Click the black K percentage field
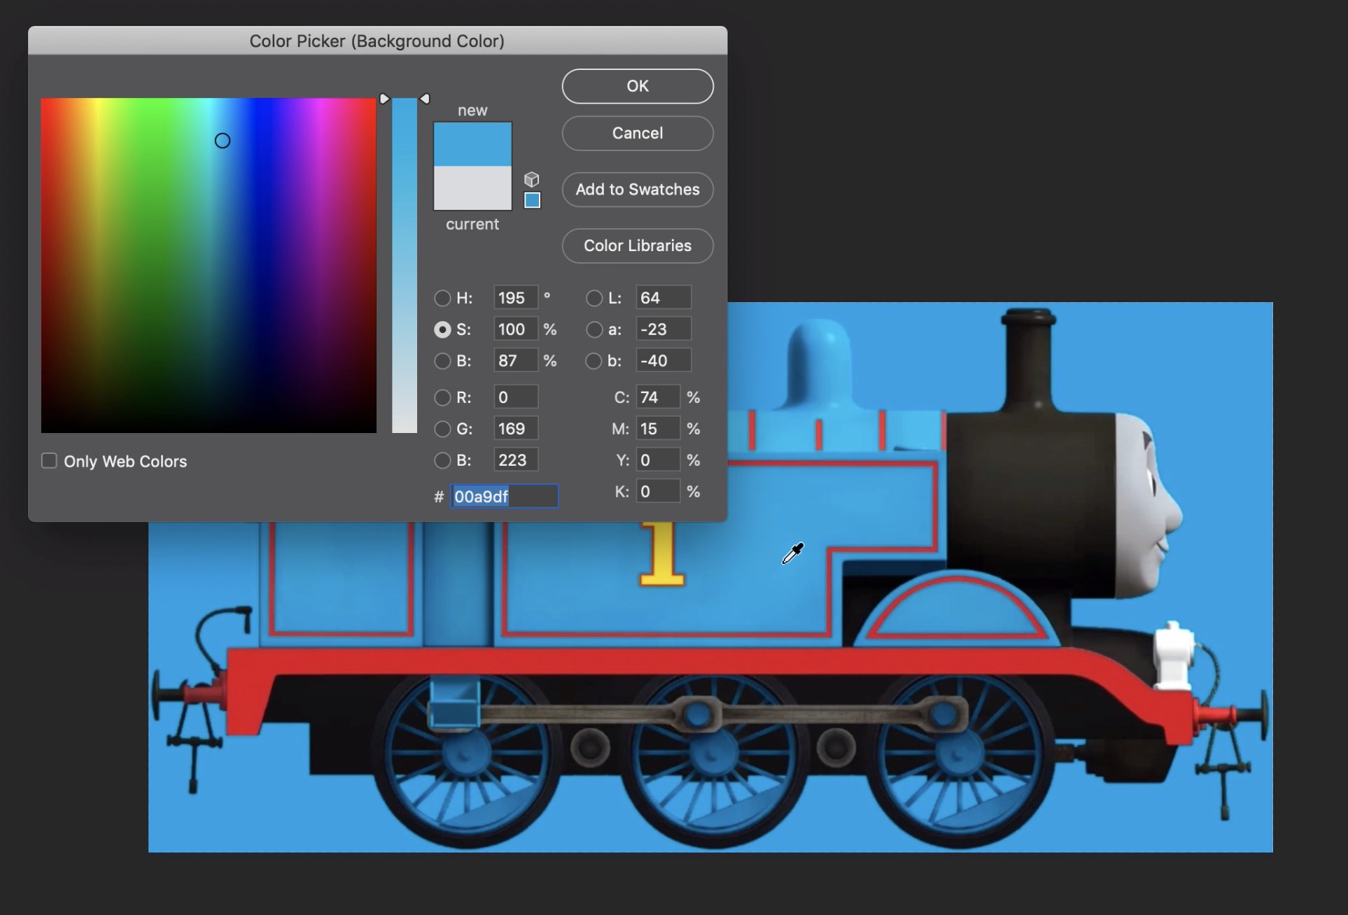This screenshot has width=1348, height=915. [x=658, y=492]
